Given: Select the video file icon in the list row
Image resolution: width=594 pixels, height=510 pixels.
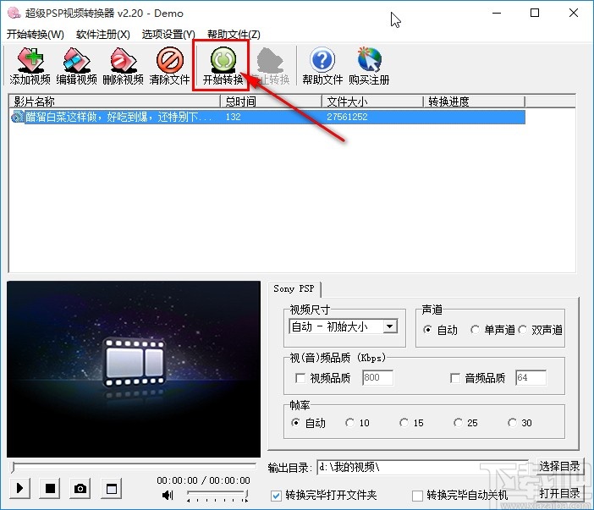Looking at the screenshot, I should pyautogui.click(x=17, y=117).
